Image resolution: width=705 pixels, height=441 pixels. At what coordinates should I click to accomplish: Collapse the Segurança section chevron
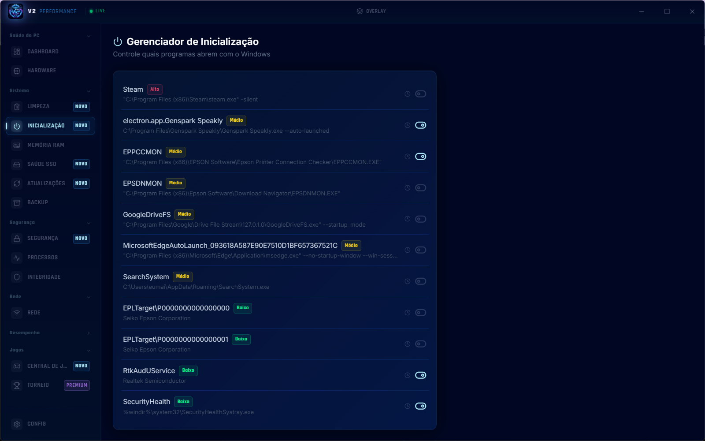tap(89, 223)
